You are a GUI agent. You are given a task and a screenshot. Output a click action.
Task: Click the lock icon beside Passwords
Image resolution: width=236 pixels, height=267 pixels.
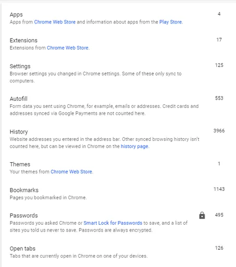[x=202, y=215]
